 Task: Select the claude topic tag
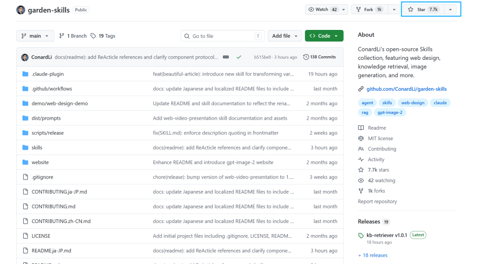pyautogui.click(x=440, y=103)
